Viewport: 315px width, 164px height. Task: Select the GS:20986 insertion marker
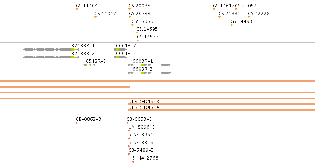[x=130, y=10]
